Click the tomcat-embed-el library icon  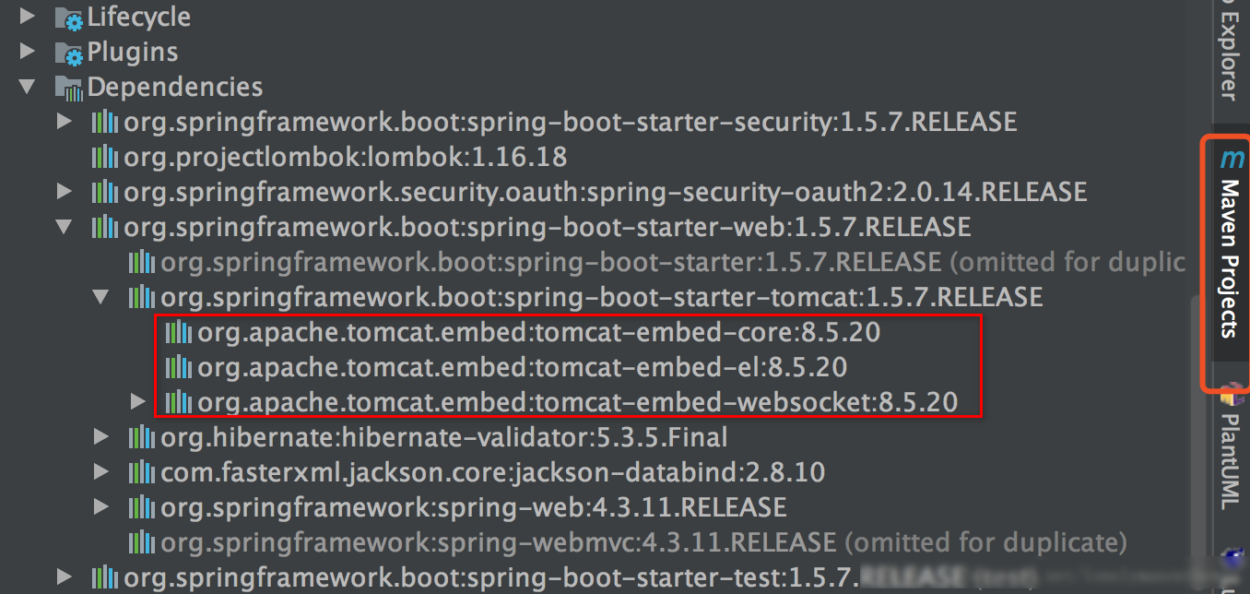tap(178, 367)
